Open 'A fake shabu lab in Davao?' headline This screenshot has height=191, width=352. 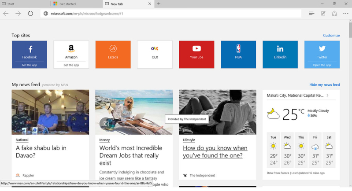41,151
